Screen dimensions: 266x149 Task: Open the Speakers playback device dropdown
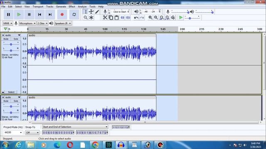[63, 23]
